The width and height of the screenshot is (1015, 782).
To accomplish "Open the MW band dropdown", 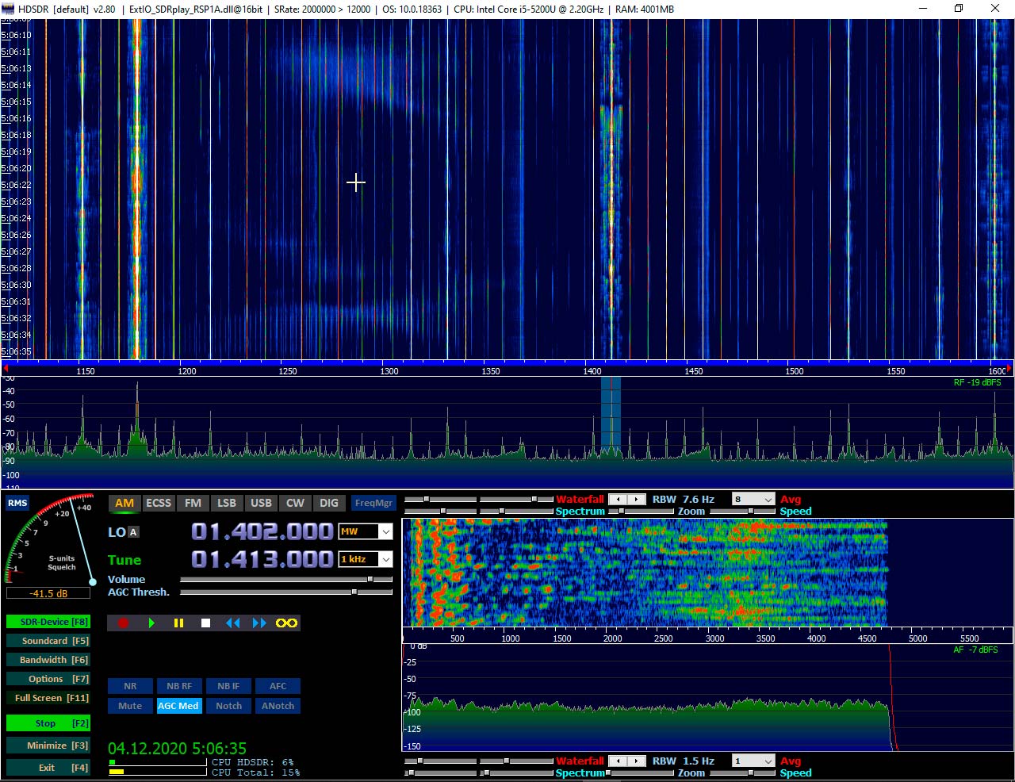I will point(385,531).
